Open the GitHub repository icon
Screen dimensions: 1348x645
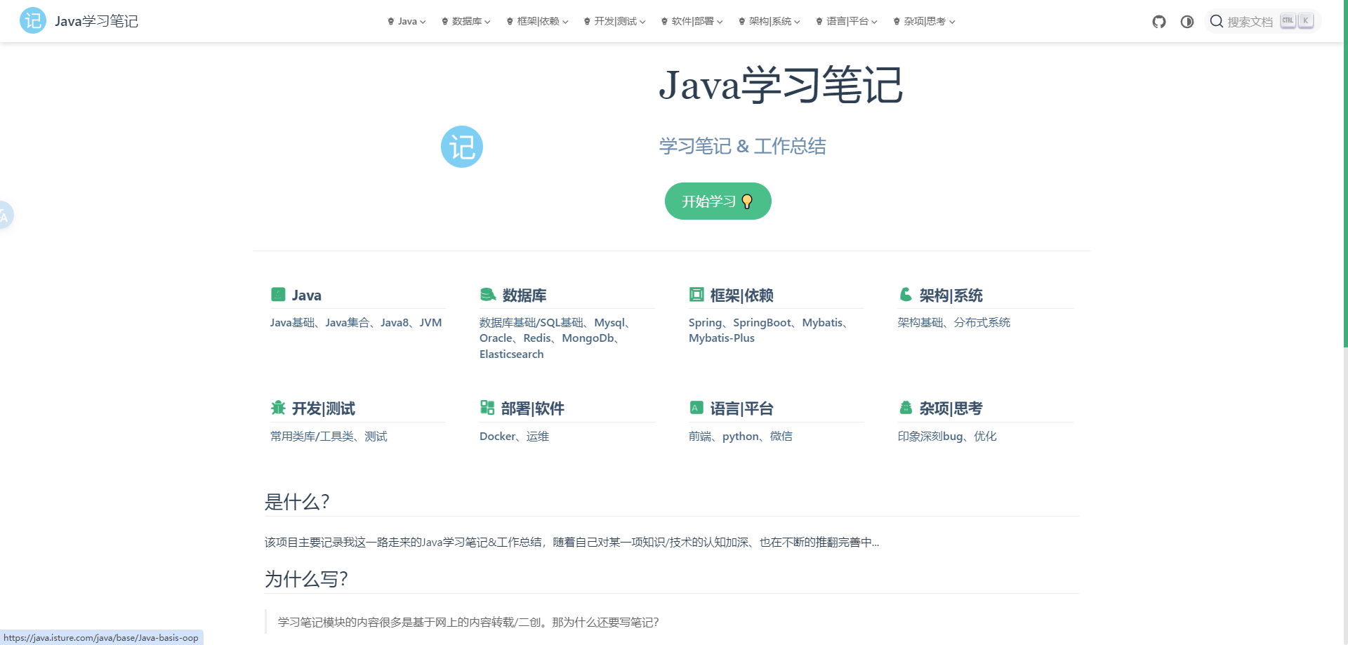tap(1158, 22)
